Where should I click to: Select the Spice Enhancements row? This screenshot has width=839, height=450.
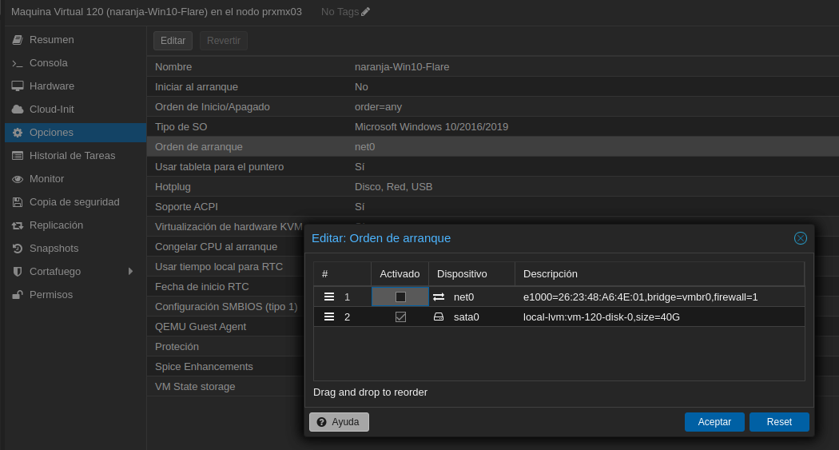[x=225, y=367]
